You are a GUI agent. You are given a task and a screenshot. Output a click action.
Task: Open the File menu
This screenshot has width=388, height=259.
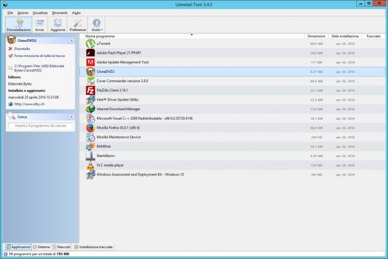pos(10,13)
